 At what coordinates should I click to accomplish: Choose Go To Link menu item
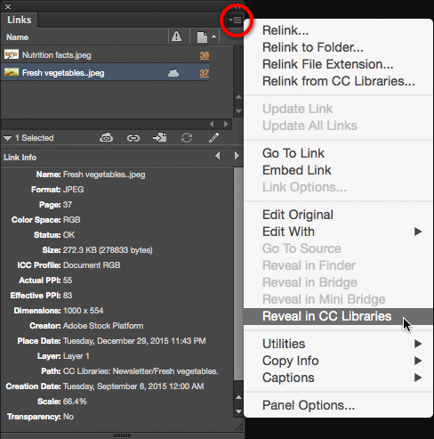pos(338,153)
